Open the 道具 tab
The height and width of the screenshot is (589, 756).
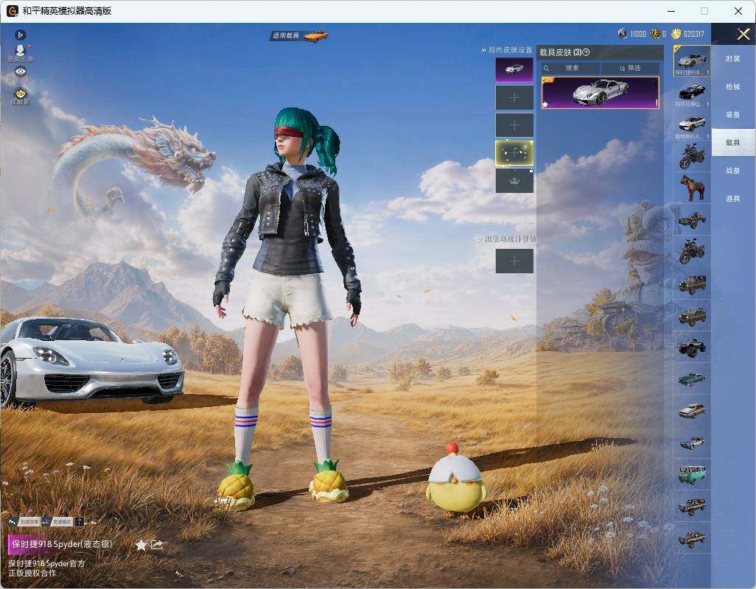(733, 199)
